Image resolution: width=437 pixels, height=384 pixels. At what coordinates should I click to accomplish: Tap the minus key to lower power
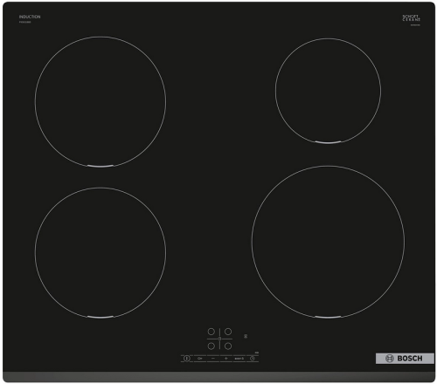pos(213,359)
